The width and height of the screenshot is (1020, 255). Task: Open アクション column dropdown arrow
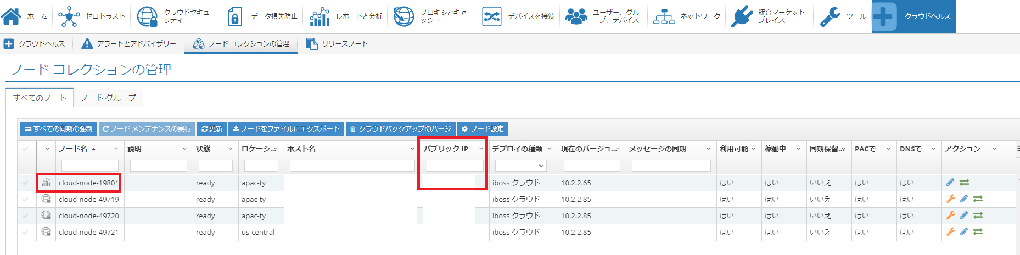[x=994, y=149]
